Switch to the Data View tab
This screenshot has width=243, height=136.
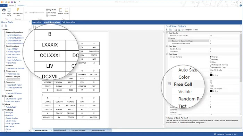[x=37, y=22]
